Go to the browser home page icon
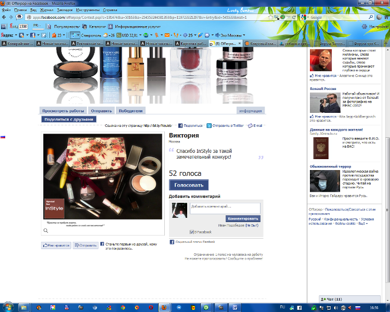This screenshot has height=312, width=390. (387, 17)
